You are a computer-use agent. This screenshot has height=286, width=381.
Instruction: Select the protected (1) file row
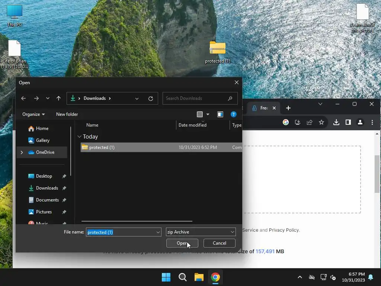(161, 147)
